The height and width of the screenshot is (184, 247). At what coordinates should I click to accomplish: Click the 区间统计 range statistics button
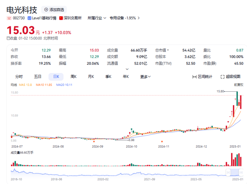202,77
